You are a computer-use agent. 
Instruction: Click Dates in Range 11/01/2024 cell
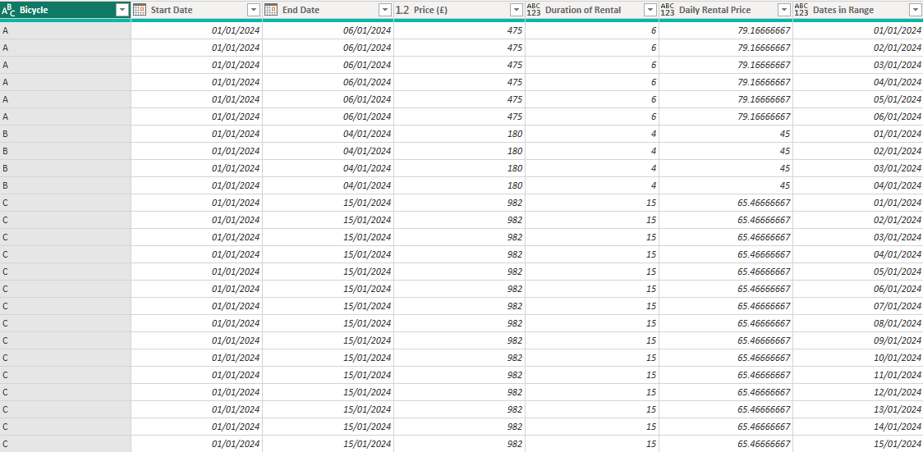pos(857,374)
